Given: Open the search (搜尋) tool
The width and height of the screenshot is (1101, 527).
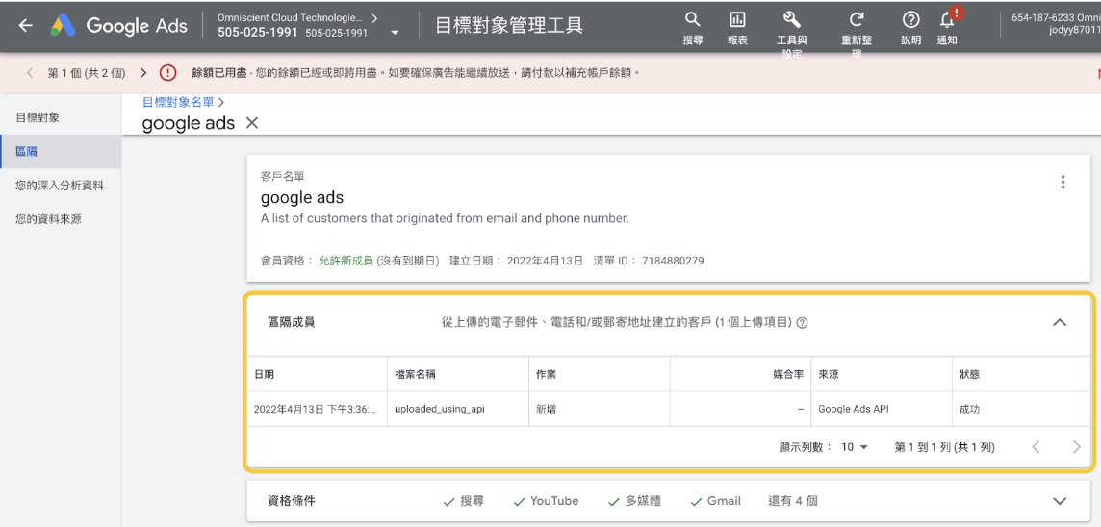Looking at the screenshot, I should click(692, 20).
